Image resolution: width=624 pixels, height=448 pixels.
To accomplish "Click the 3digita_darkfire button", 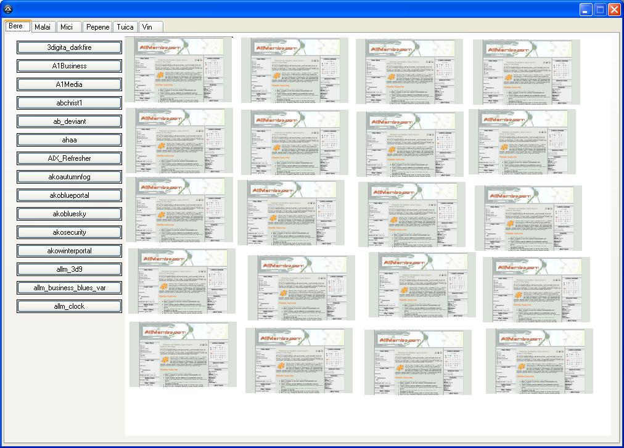I will click(69, 47).
